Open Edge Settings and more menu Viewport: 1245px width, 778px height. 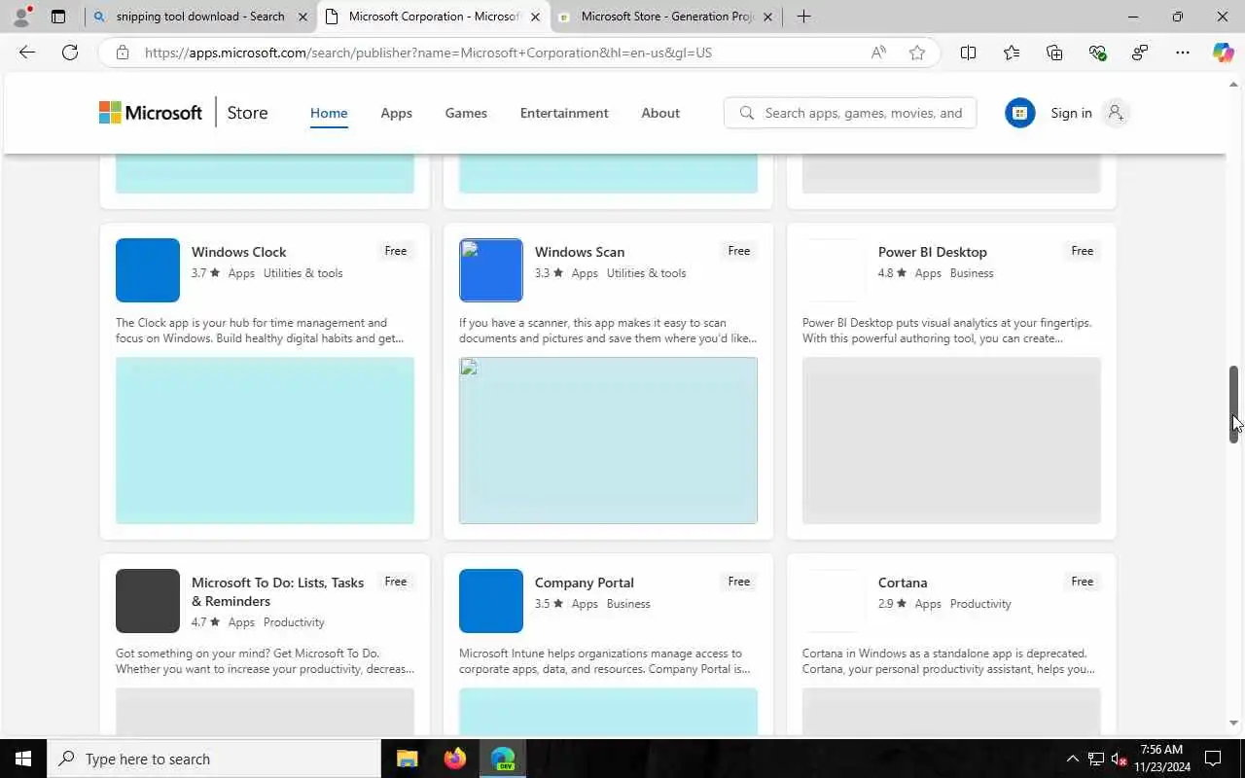1183,53
